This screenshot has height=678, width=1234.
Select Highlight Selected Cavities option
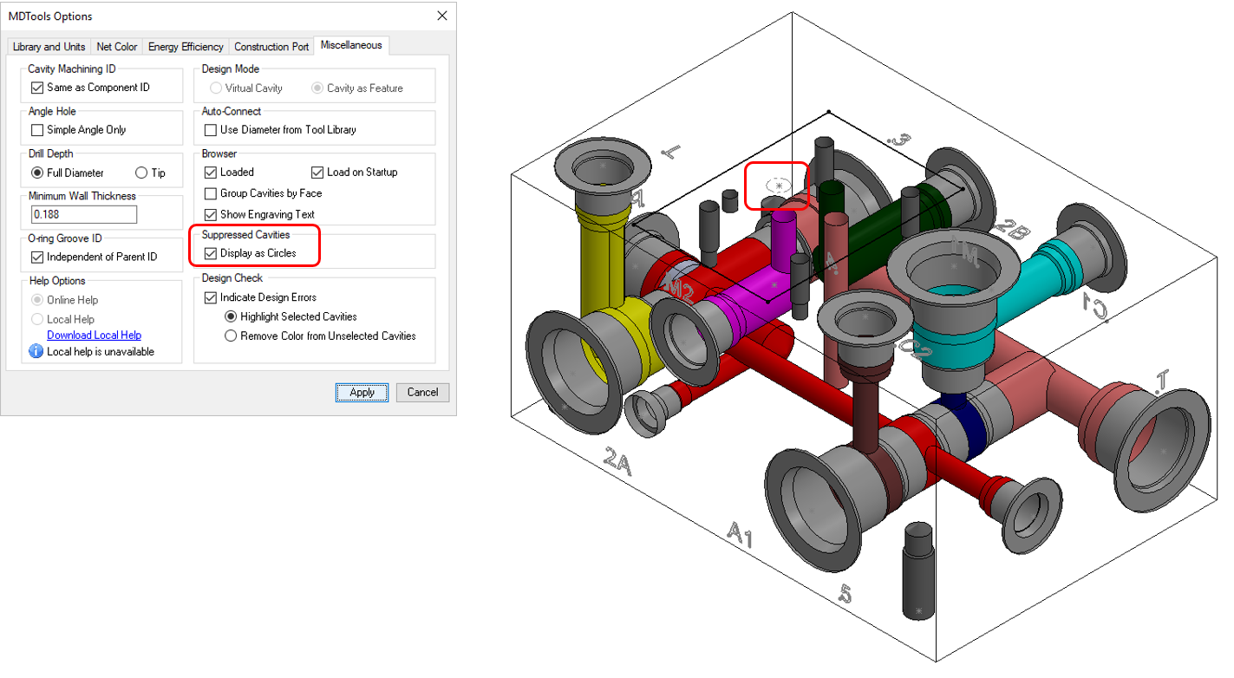click(231, 316)
